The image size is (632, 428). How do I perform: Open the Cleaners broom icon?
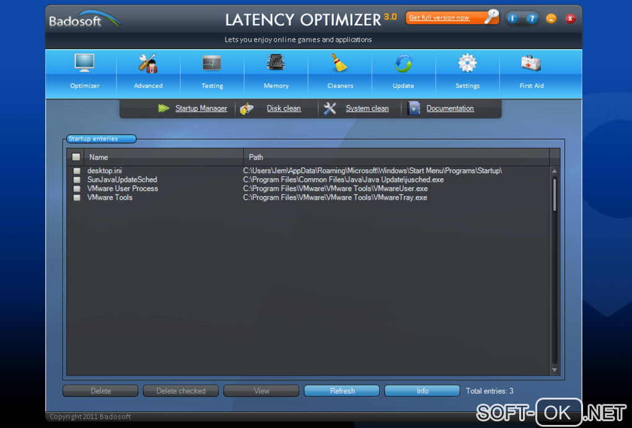(x=340, y=62)
